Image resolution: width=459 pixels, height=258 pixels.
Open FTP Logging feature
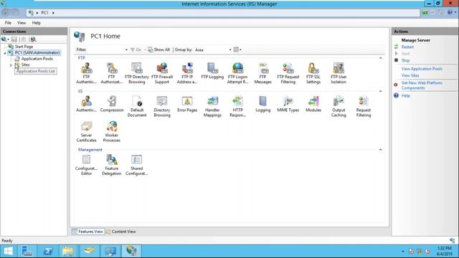coord(212,71)
